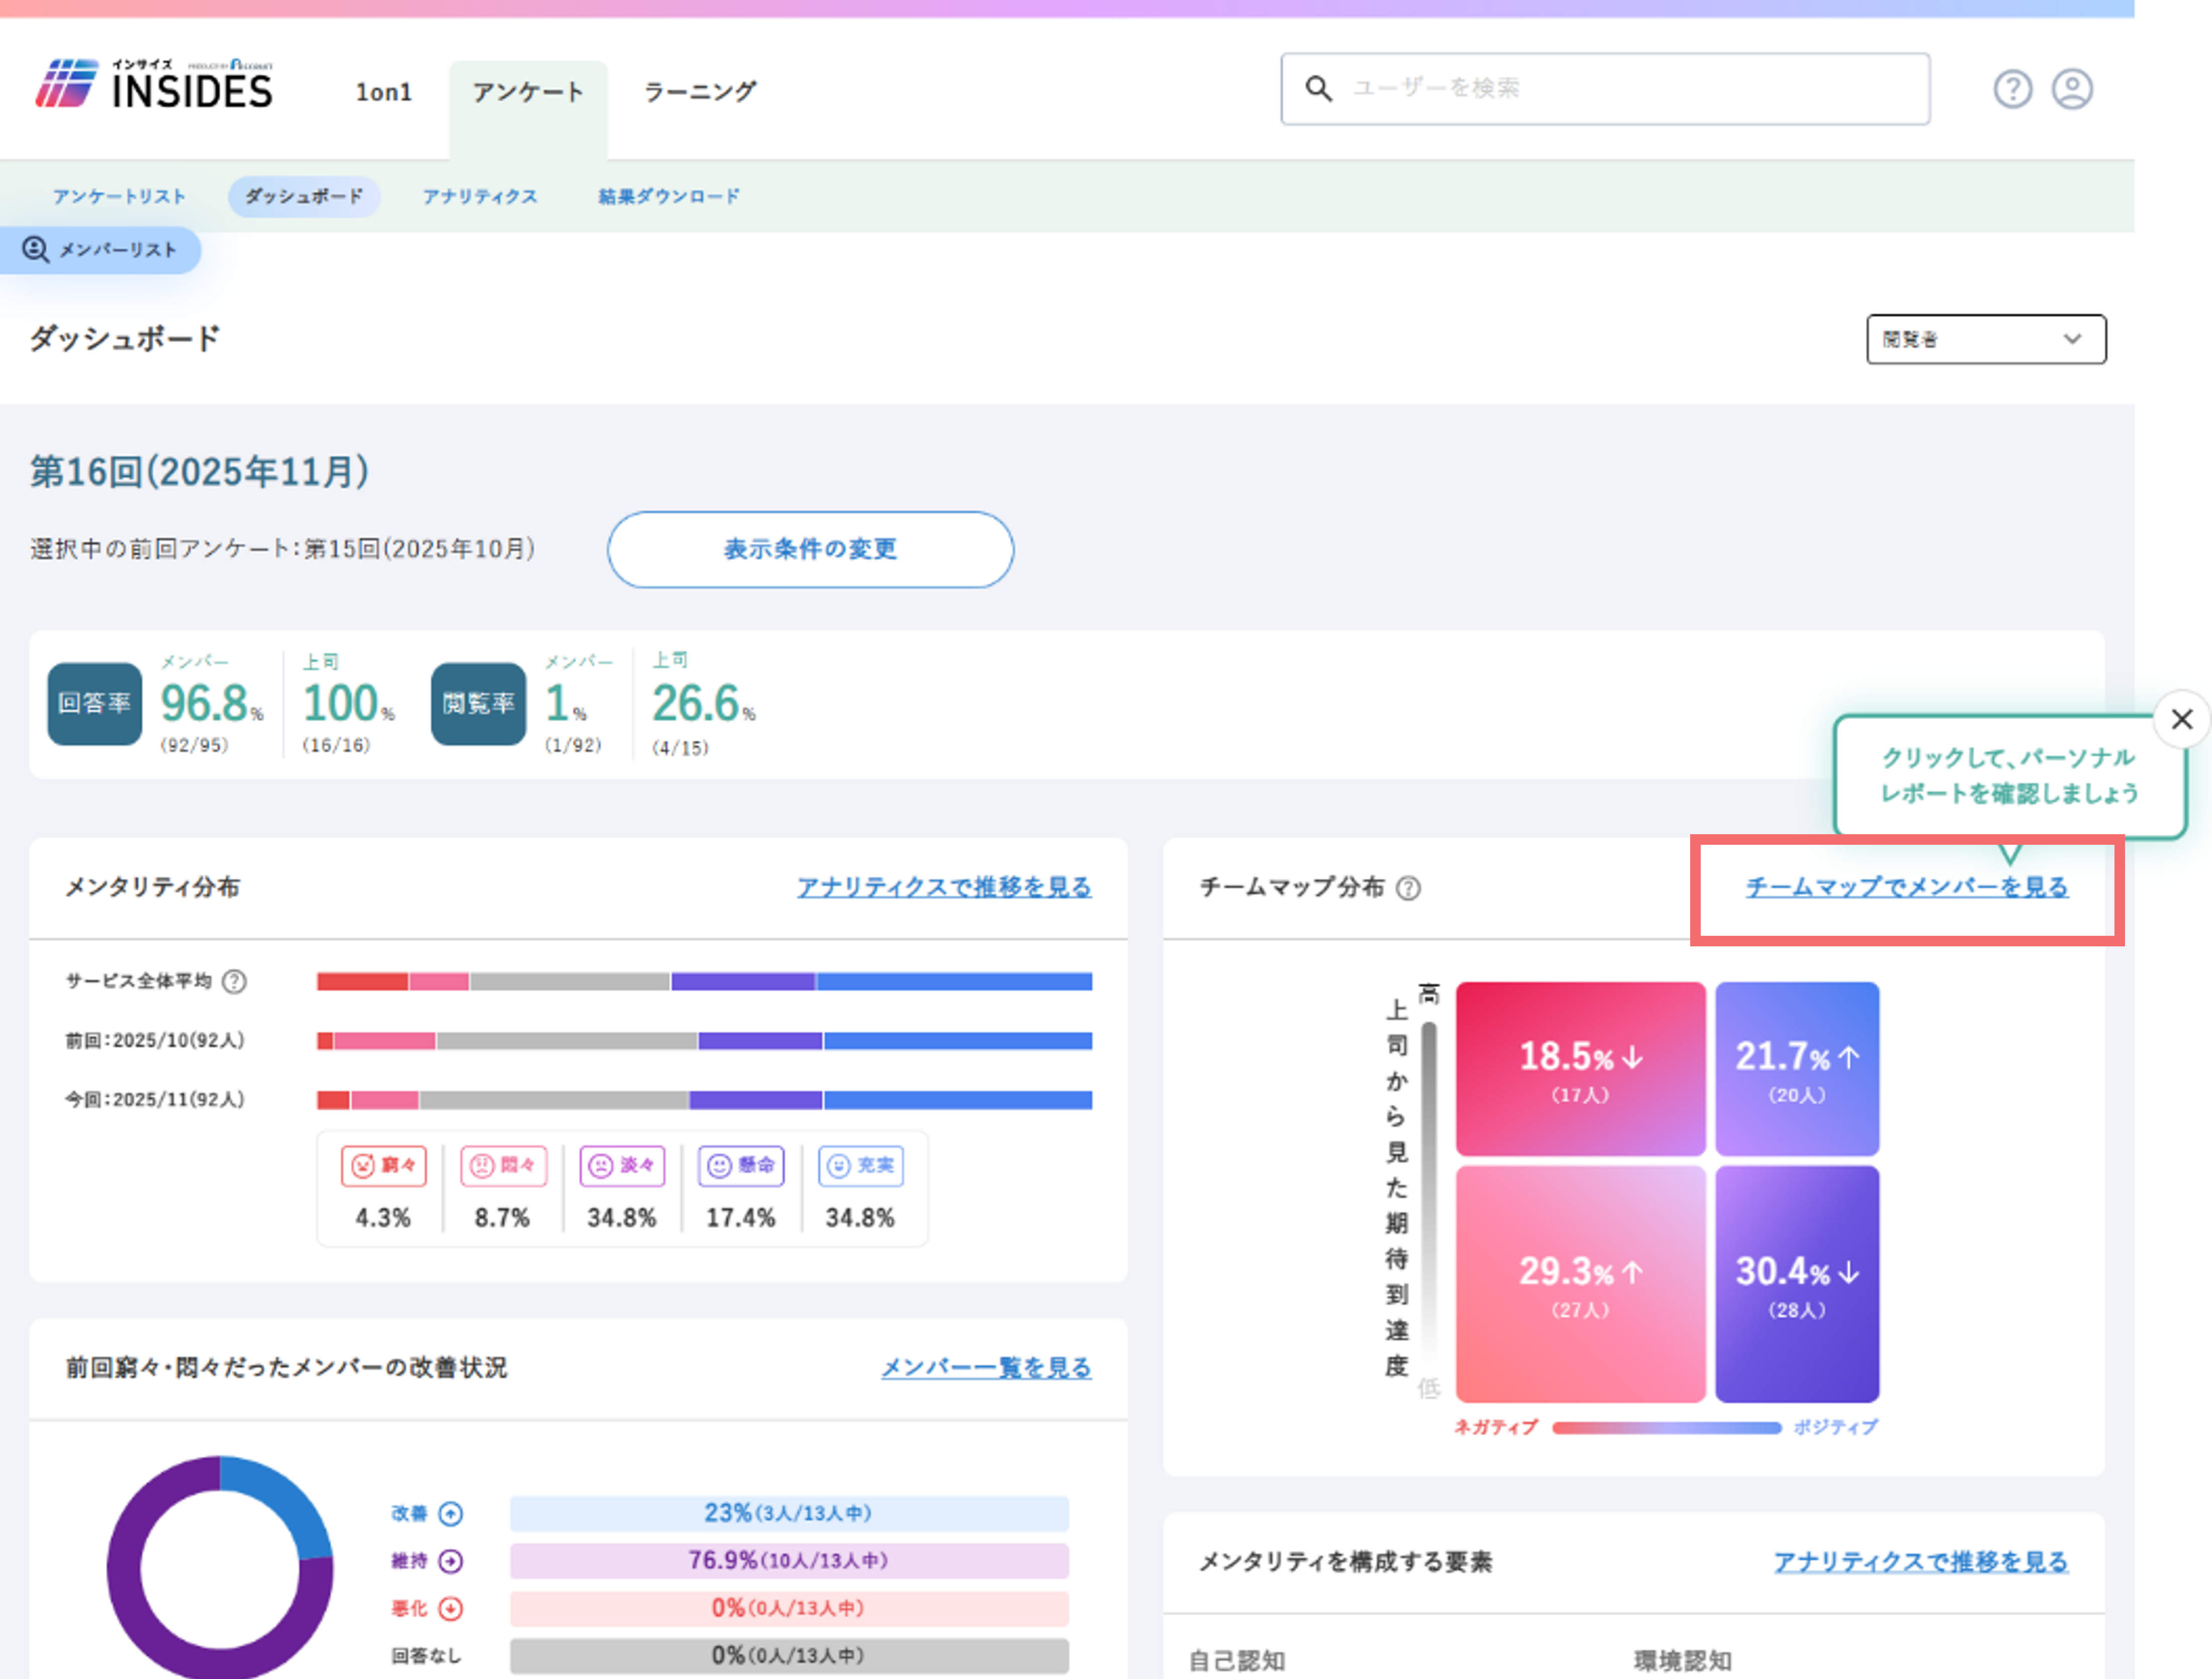This screenshot has height=1679, width=2212.
Task: Switch to the 1on1 tab
Action: tap(384, 92)
